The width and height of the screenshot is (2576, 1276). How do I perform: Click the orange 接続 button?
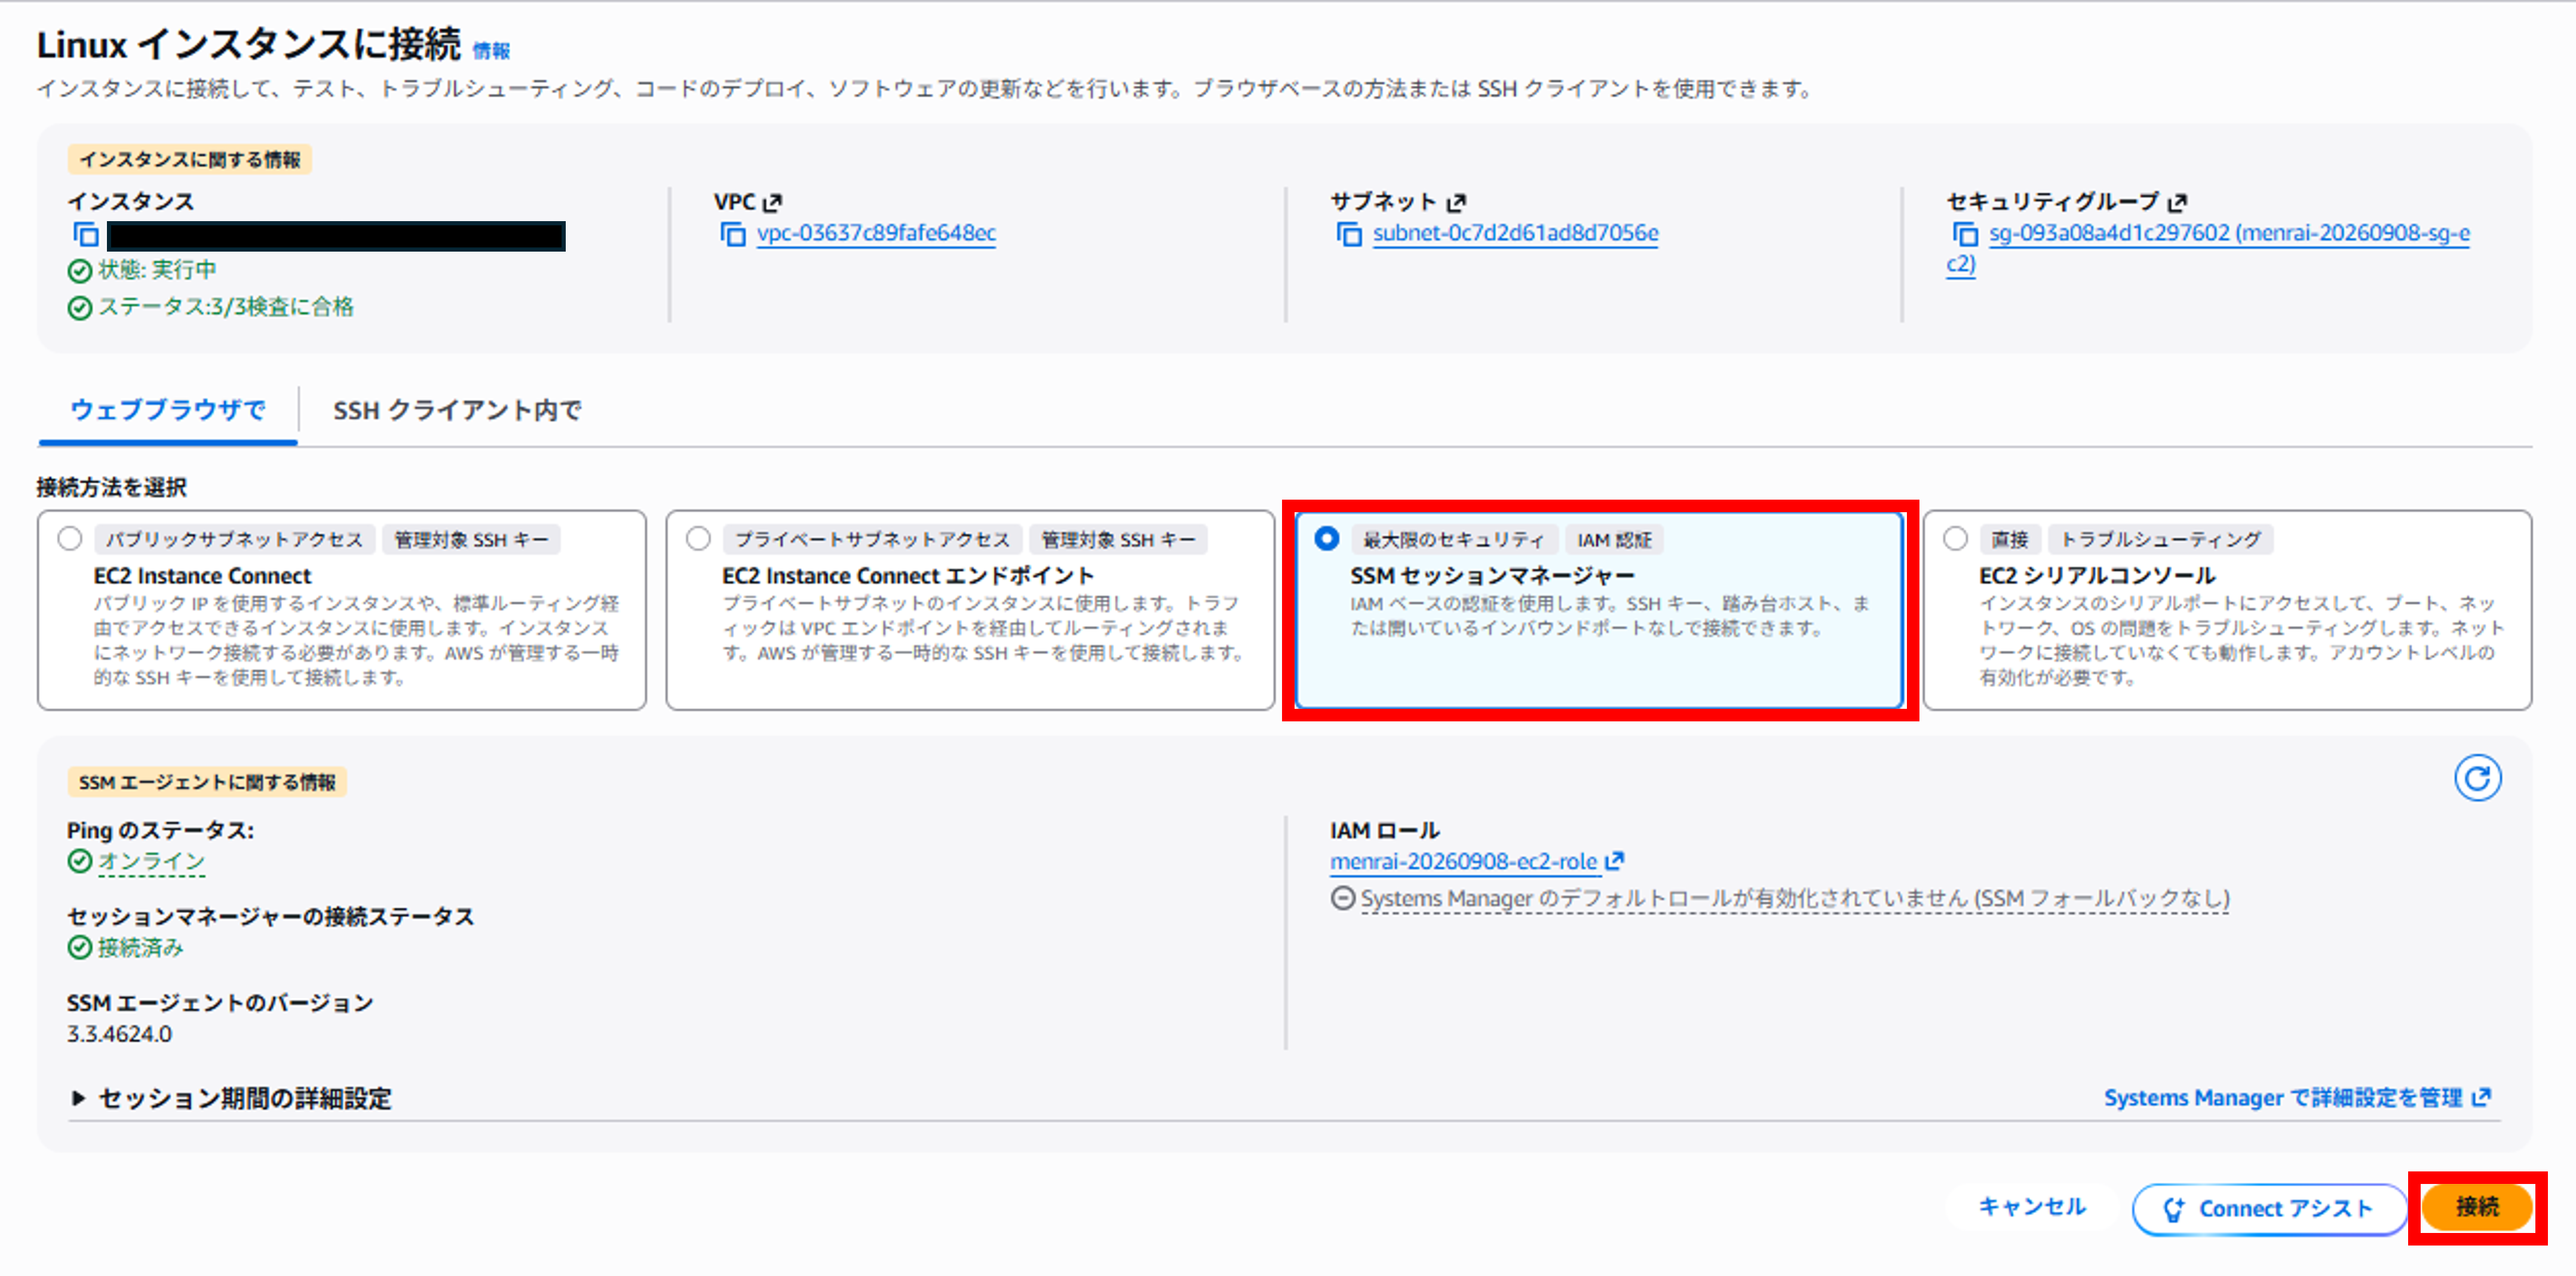(x=2477, y=1208)
